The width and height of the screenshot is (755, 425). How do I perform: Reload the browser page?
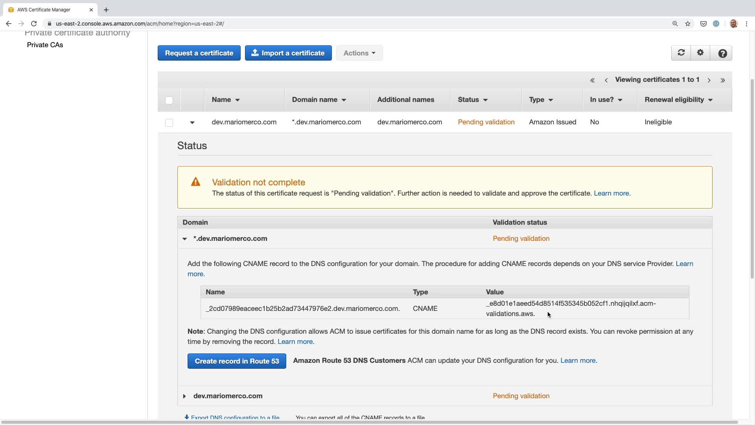pos(34,24)
